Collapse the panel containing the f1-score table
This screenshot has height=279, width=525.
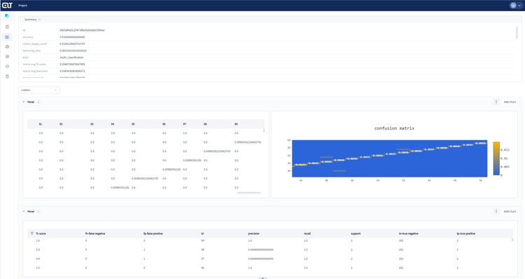pyautogui.click(x=23, y=211)
